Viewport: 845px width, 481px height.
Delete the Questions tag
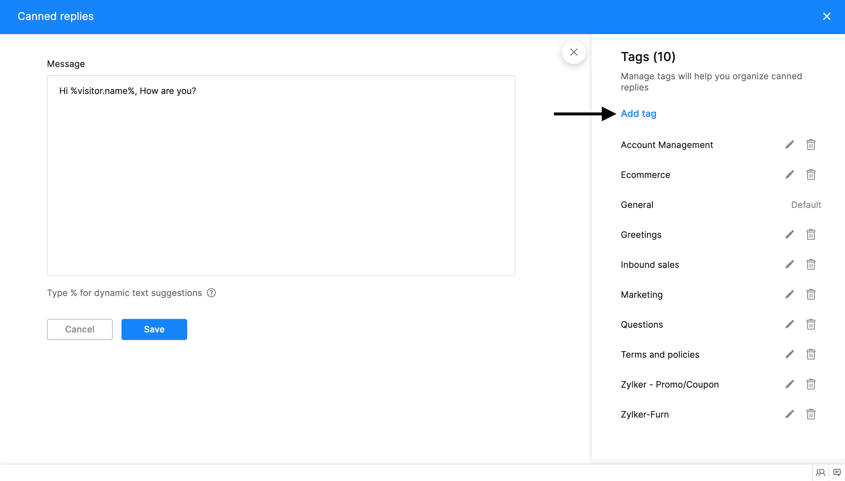point(811,324)
